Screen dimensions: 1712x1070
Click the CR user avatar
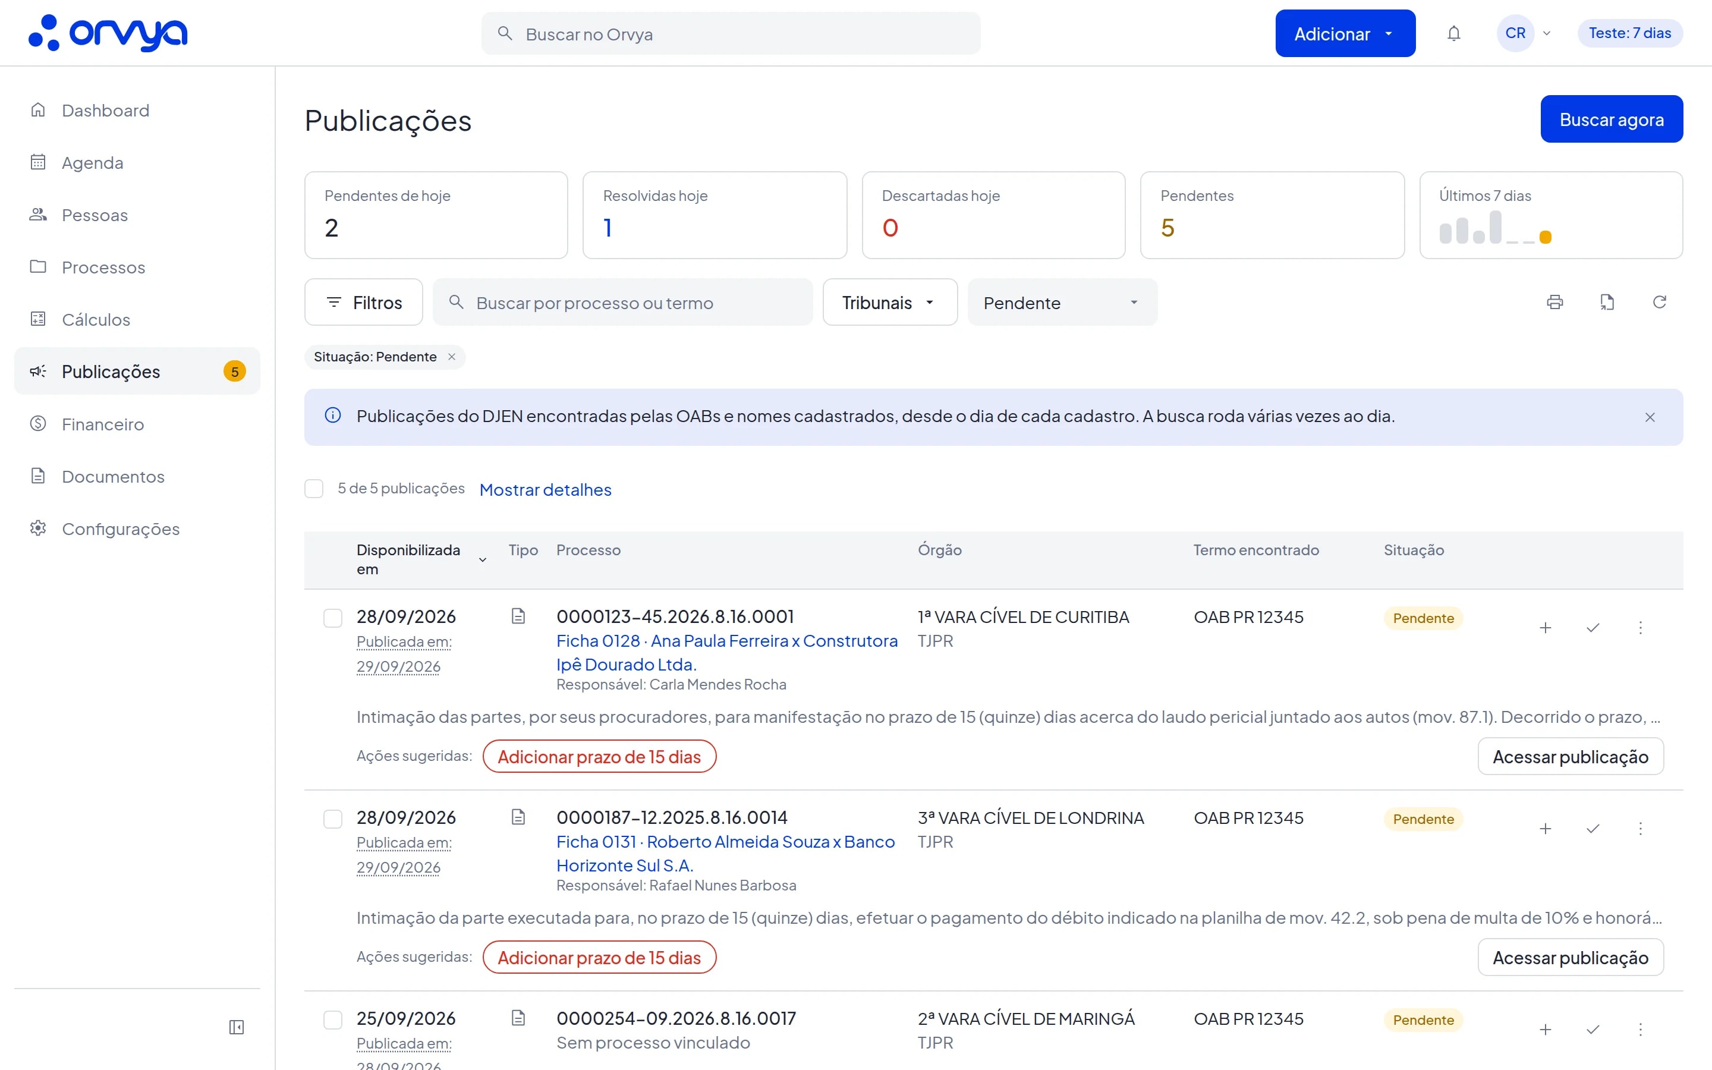(x=1515, y=33)
